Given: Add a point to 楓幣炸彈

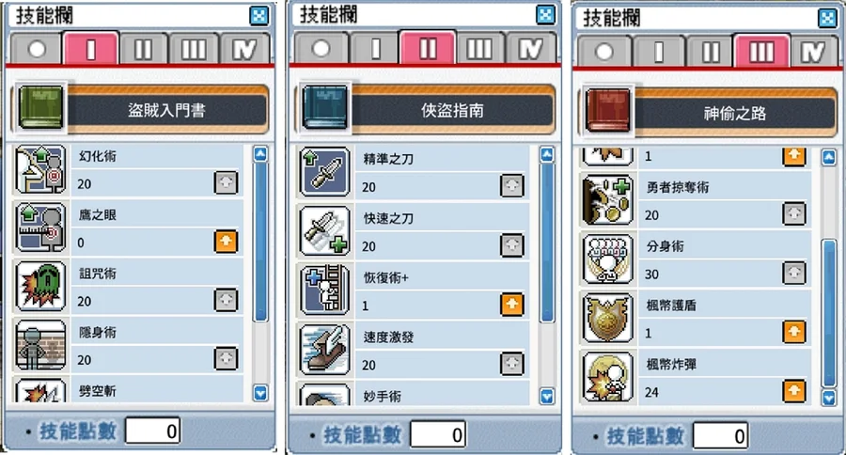Looking at the screenshot, I should click(x=793, y=391).
